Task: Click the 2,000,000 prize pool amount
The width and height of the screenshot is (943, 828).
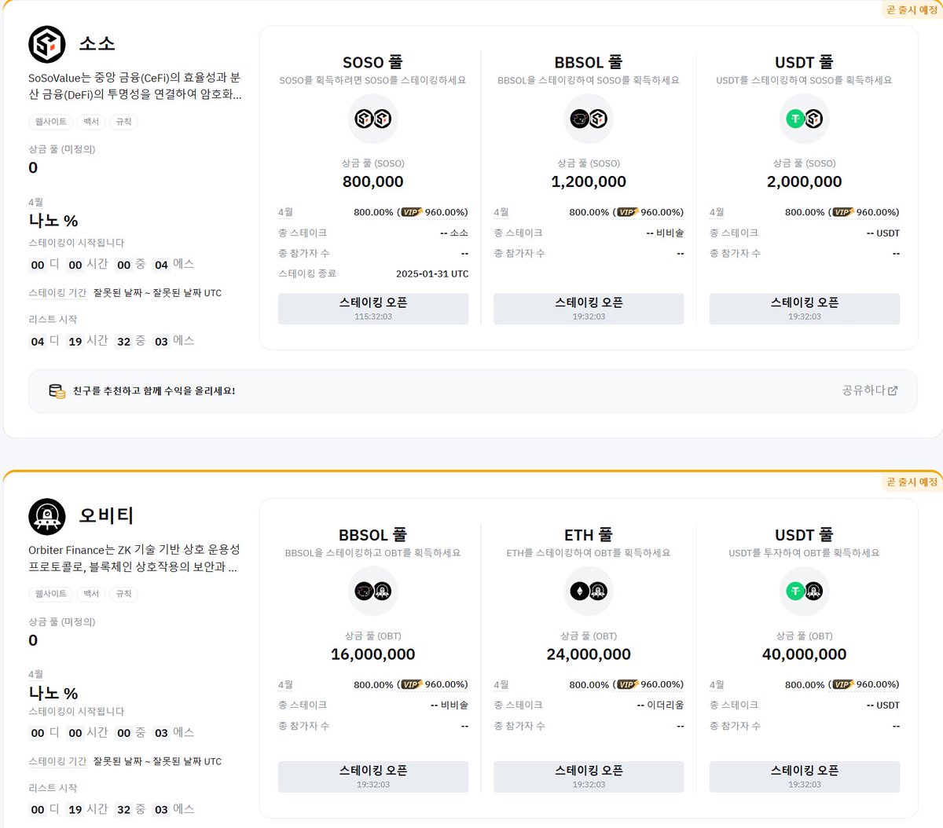Action: point(804,181)
